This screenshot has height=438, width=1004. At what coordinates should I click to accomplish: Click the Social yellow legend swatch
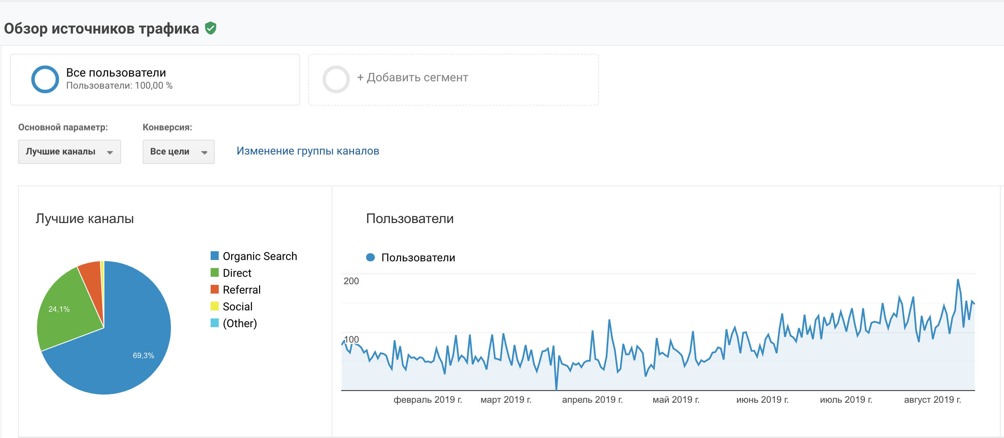[214, 306]
